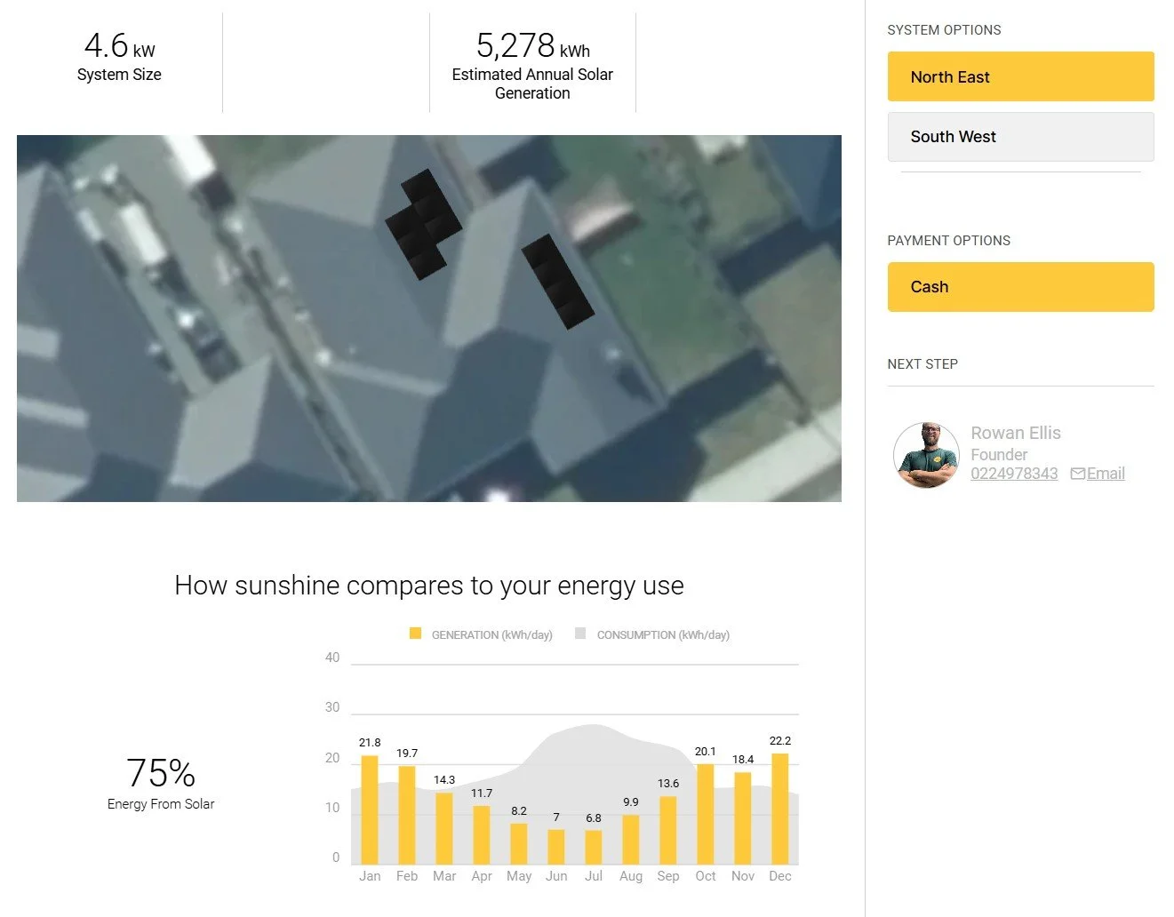Choose the Cash payment option

tap(1020, 287)
